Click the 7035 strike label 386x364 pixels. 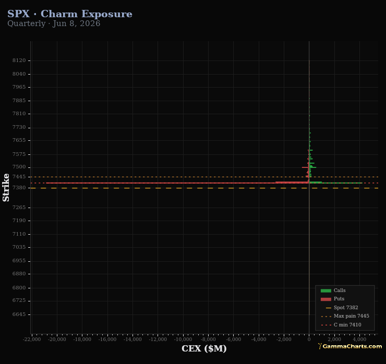coord(19,247)
